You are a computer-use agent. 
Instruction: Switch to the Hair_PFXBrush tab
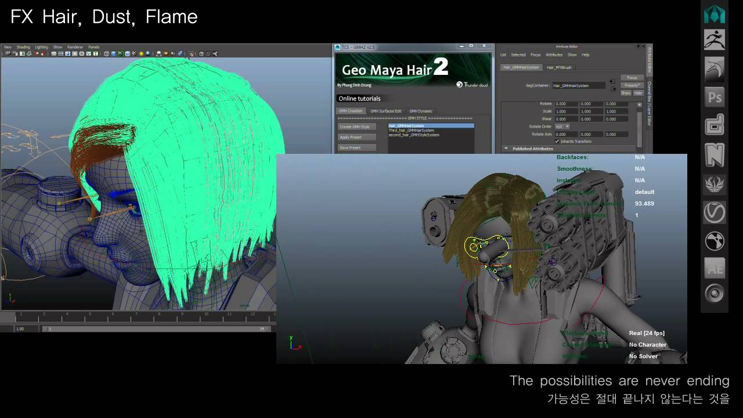pyautogui.click(x=559, y=67)
